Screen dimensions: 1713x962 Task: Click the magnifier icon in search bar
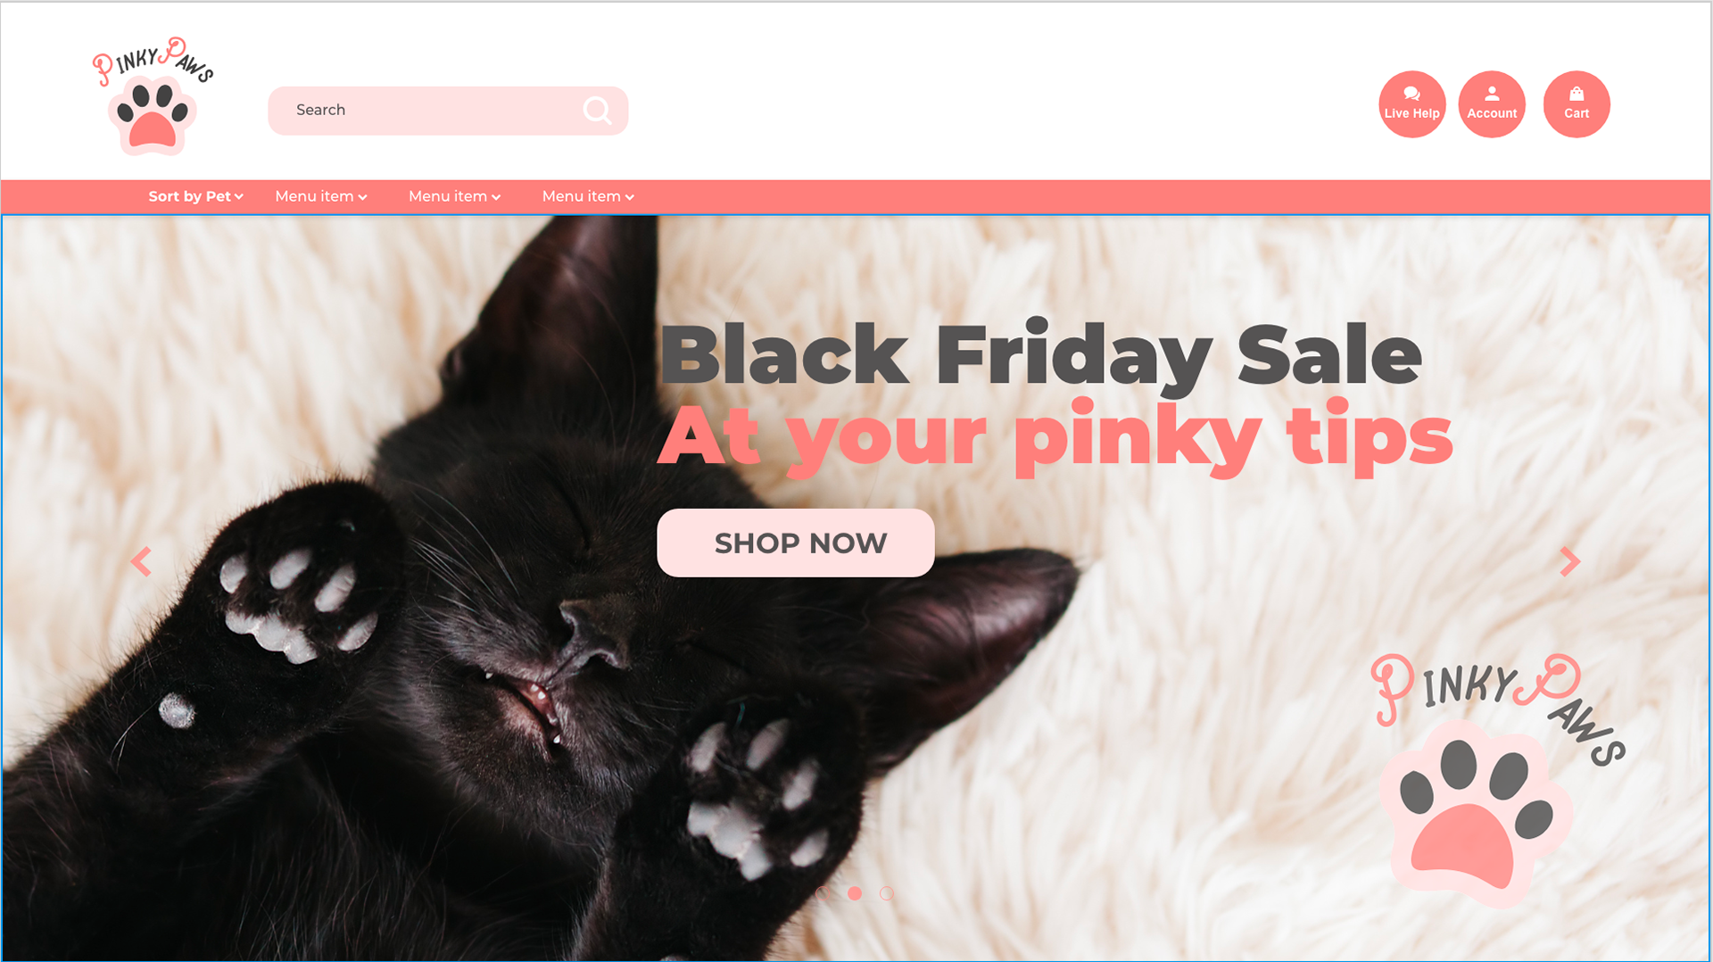597,111
